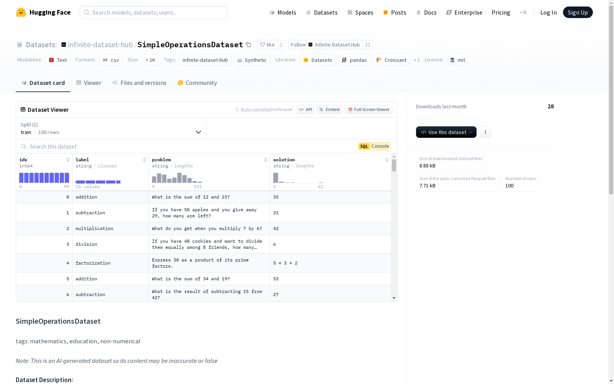
Task: Filter by csv format tag
Action: point(111,60)
